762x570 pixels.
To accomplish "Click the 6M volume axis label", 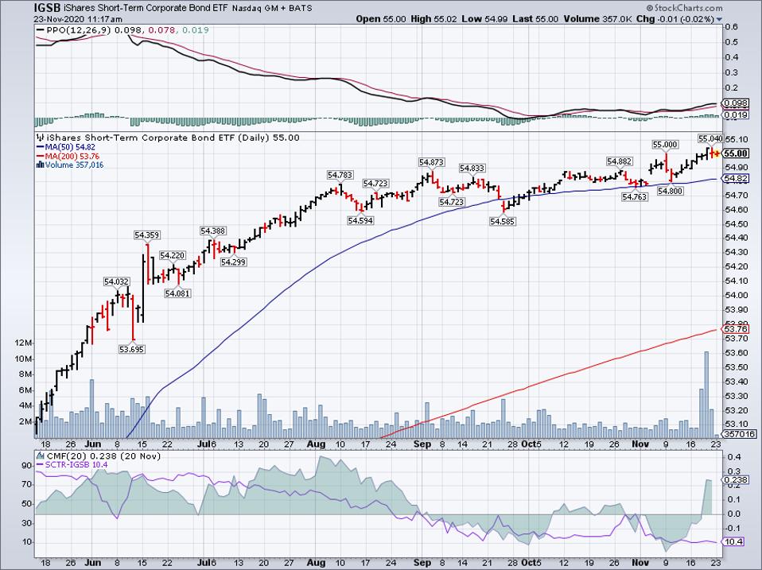I will pyautogui.click(x=25, y=390).
